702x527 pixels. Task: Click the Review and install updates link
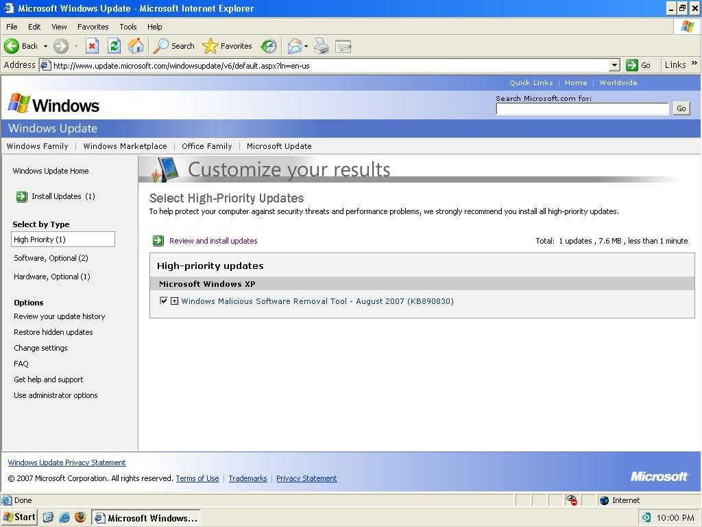[213, 241]
